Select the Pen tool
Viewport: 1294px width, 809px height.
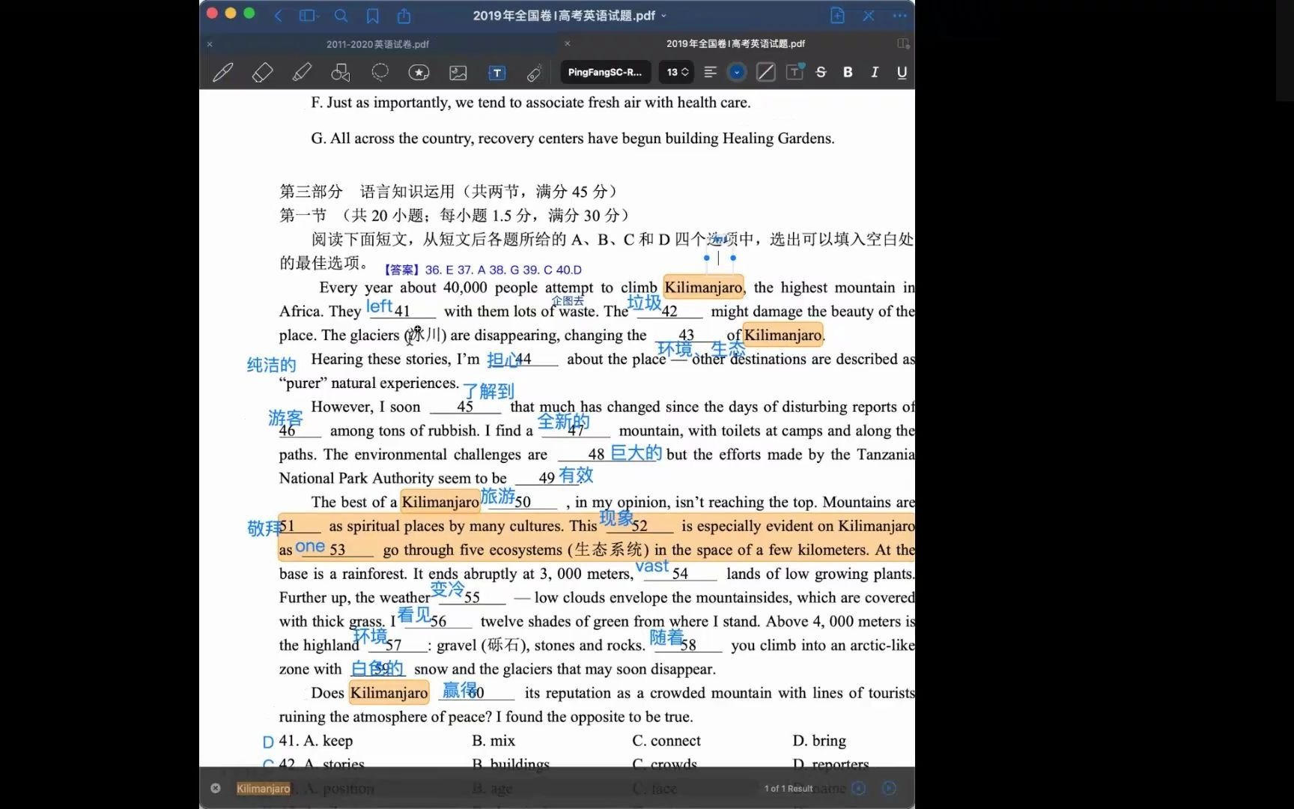222,73
